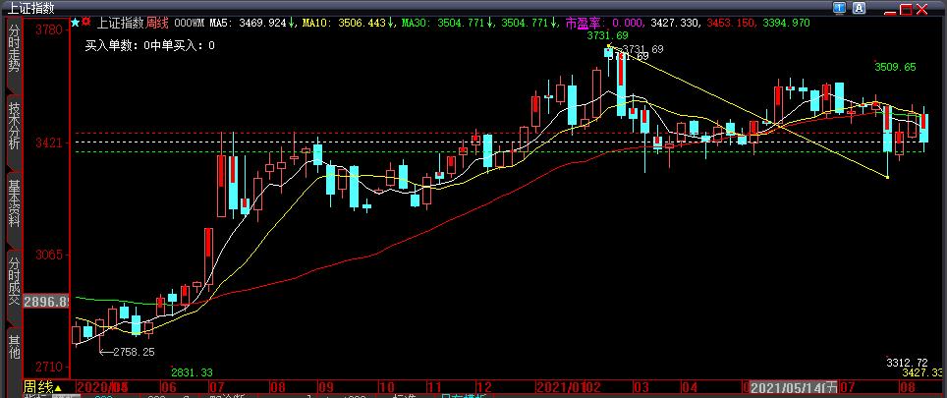Viewport: 947px width, 398px height.
Task: Show the 分时成交 side tab
Action: point(14,280)
